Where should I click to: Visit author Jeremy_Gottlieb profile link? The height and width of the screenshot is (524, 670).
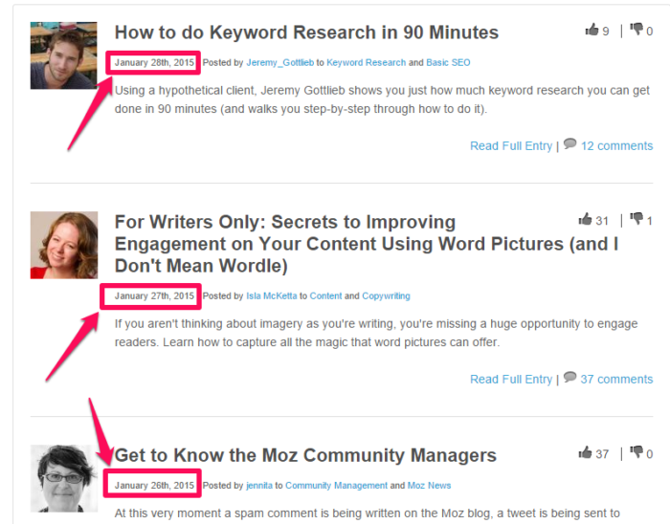tap(279, 63)
